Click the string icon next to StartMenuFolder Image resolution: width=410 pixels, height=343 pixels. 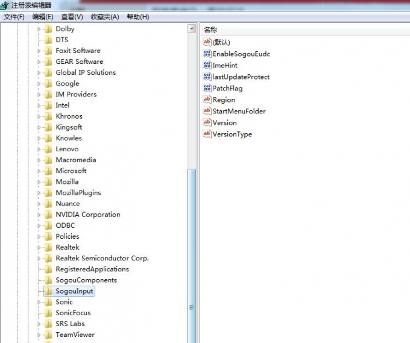point(207,112)
